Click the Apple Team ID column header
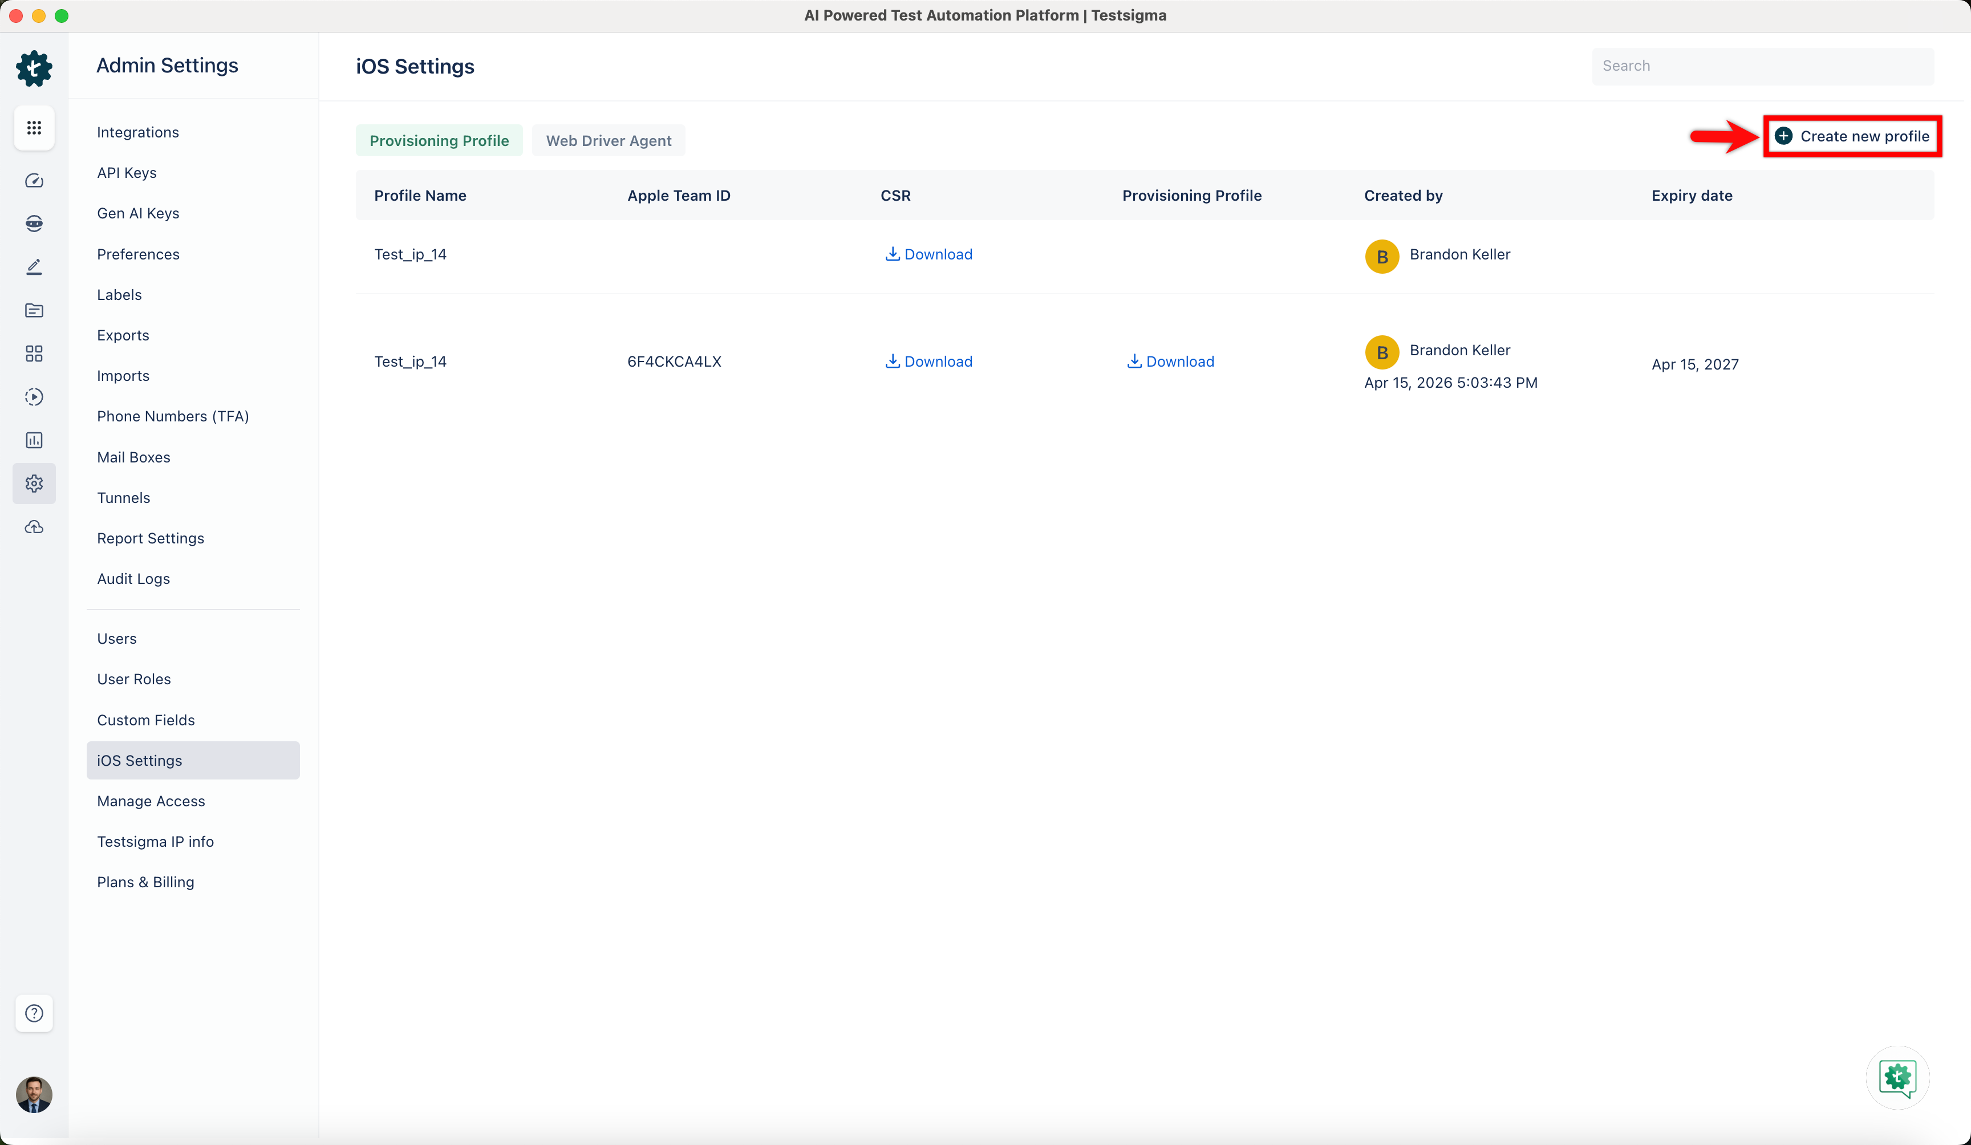Screen dimensions: 1971x1145 pyautogui.click(x=679, y=196)
